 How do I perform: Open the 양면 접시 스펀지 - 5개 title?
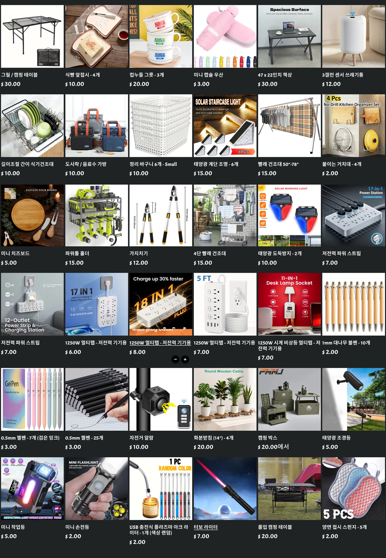click(x=344, y=527)
